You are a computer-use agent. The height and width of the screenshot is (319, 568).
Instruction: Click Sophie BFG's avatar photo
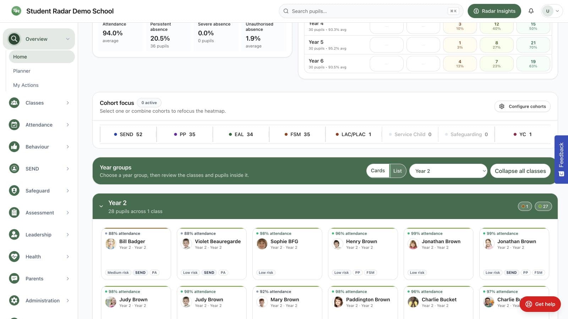click(x=262, y=244)
